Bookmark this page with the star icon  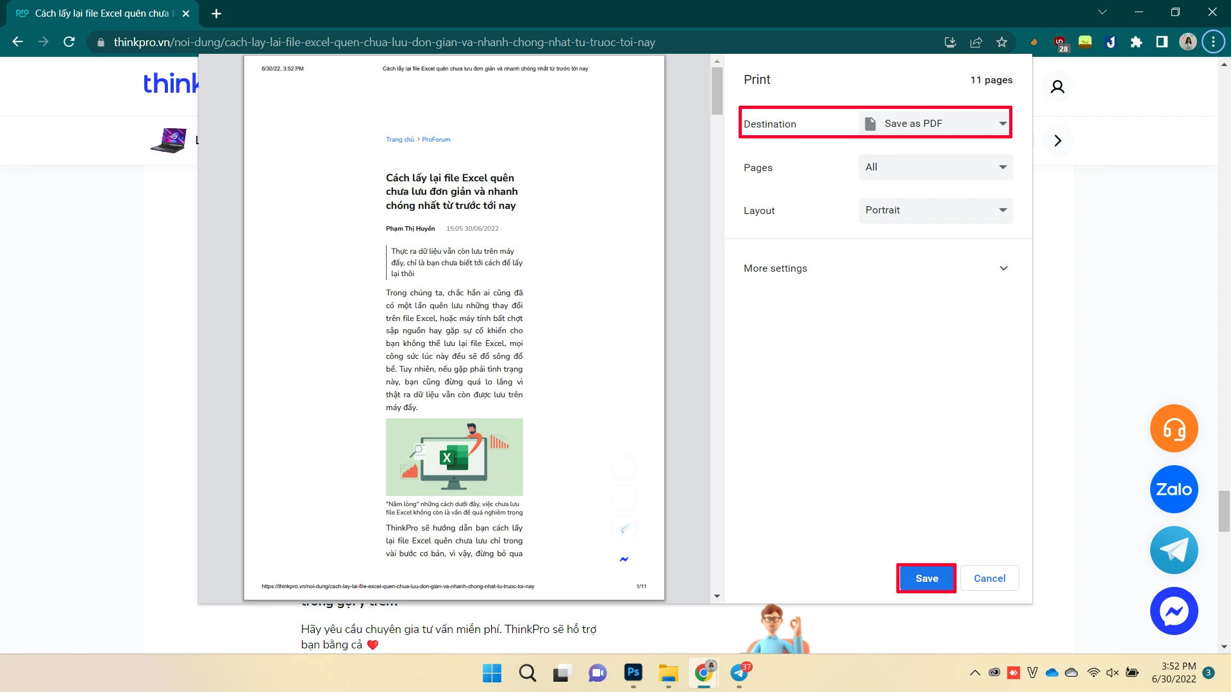coord(1001,42)
